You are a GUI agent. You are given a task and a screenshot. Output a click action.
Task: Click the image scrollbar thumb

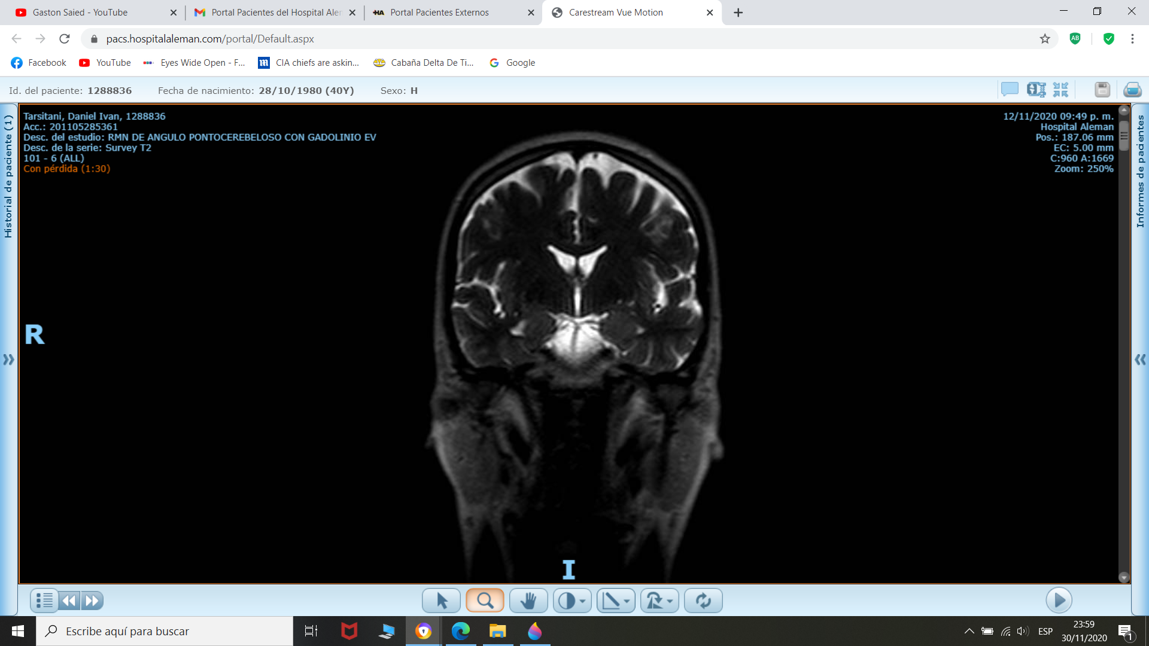click(1124, 135)
